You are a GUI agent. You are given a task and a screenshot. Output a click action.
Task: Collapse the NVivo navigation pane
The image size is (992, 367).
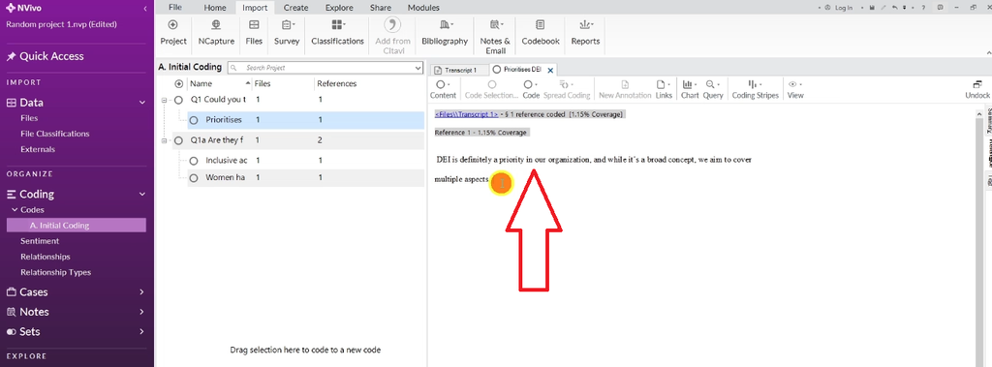tap(145, 9)
